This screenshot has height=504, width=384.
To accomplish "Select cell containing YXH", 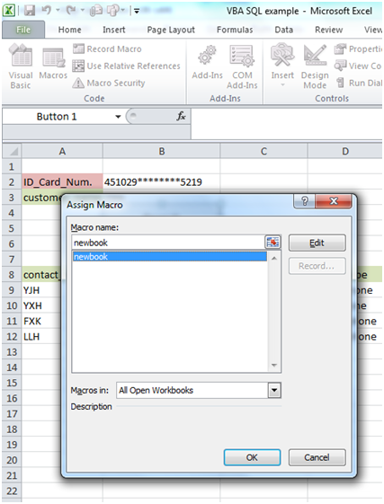I will coord(41,305).
